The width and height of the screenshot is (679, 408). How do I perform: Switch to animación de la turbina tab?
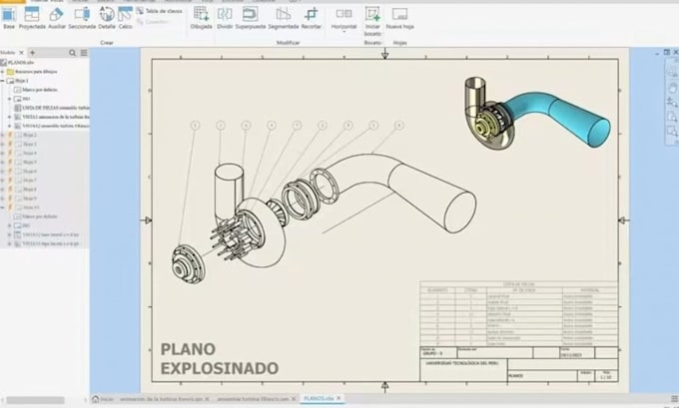pos(161,399)
